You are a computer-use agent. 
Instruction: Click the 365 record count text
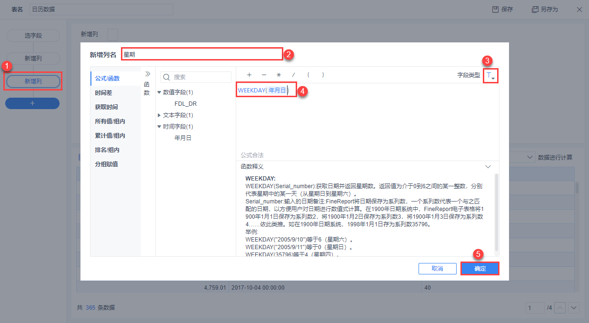[x=90, y=308]
